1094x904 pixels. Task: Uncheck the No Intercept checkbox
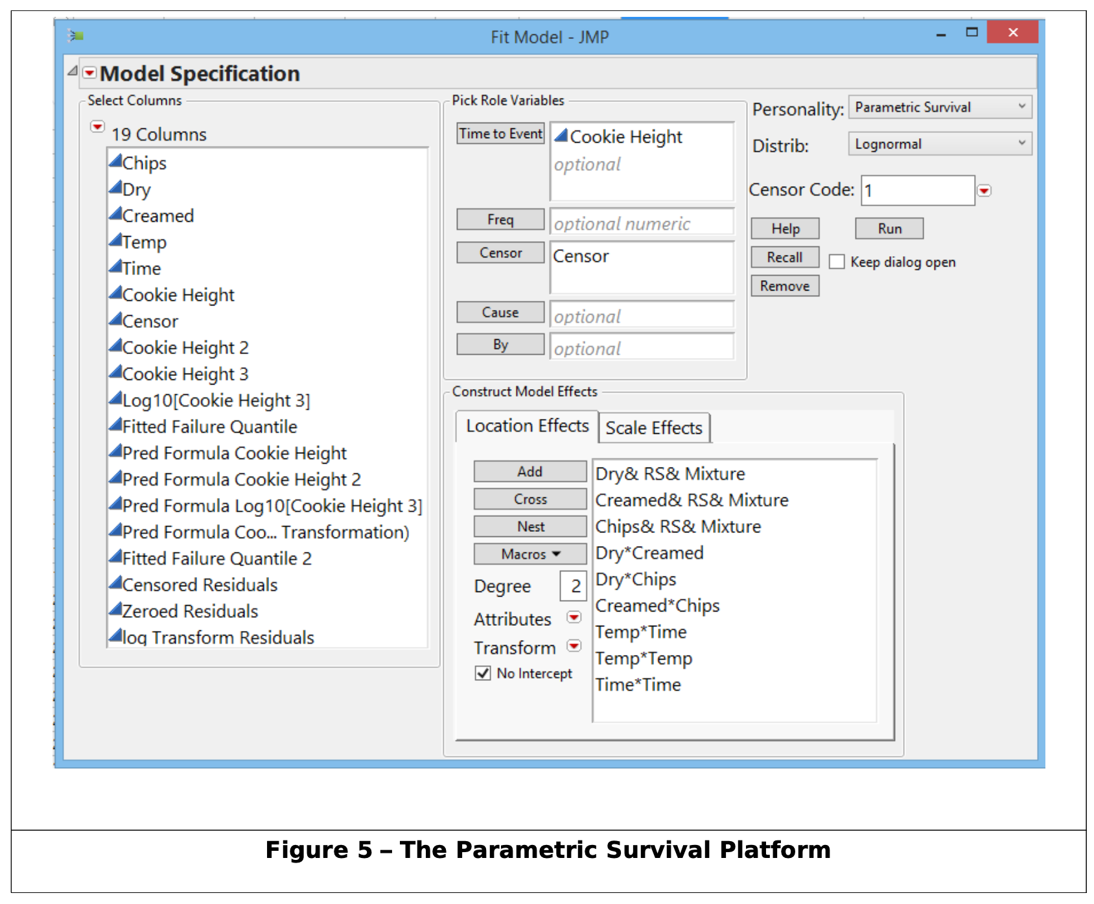[483, 673]
